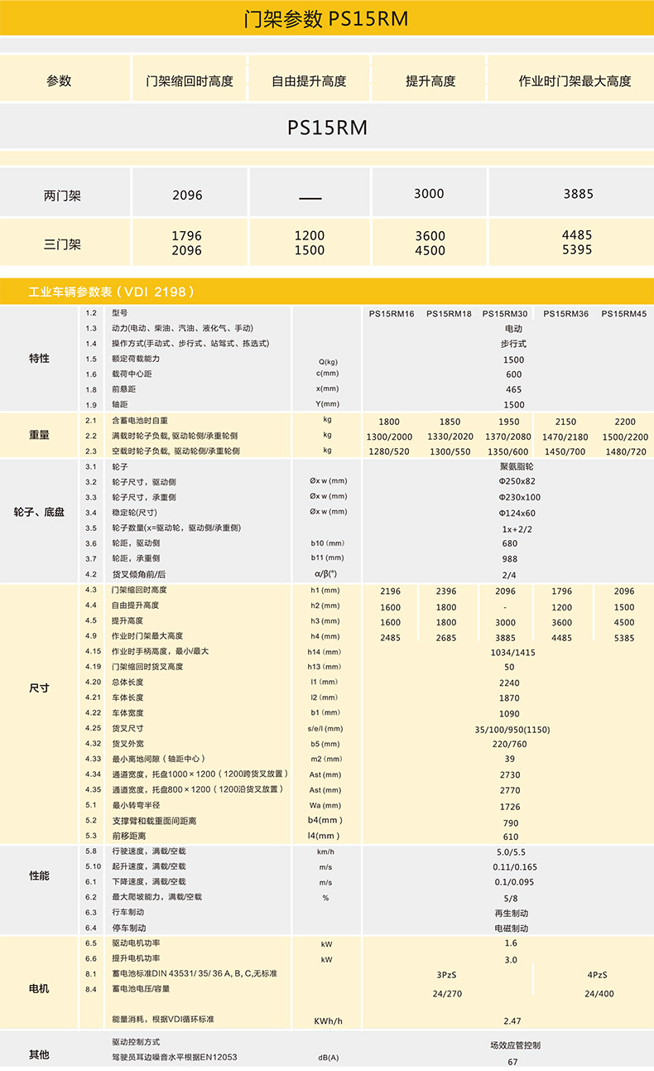Screen dimensions: 654x1071
Task: Select the 电机 category label
Action: click(x=39, y=989)
